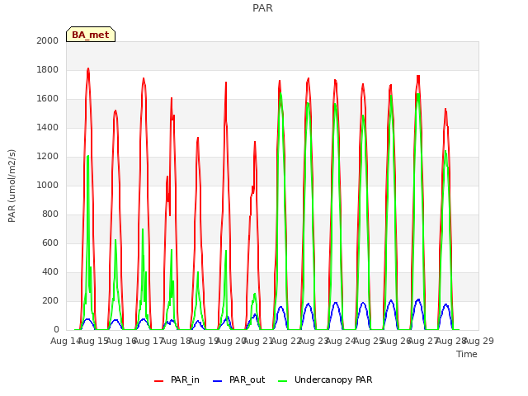Screen dimensions: 528x396
Task: Click the 1200 y-axis tick label
Action: (x=48, y=156)
